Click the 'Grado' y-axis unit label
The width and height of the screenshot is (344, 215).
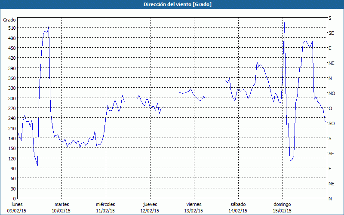9,20
